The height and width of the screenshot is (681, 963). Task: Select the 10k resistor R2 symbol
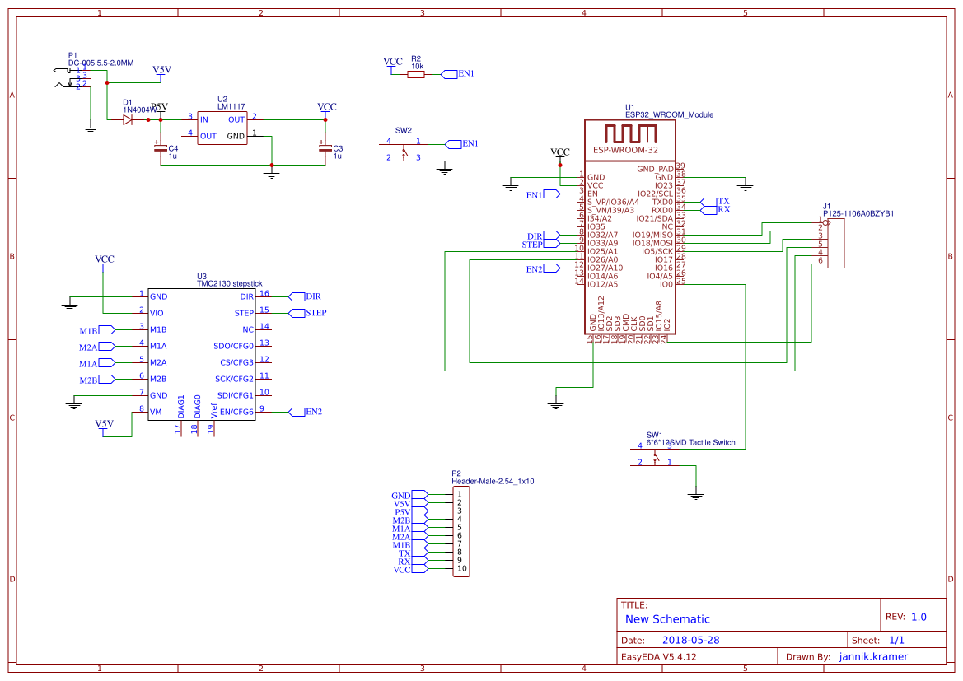[415, 72]
